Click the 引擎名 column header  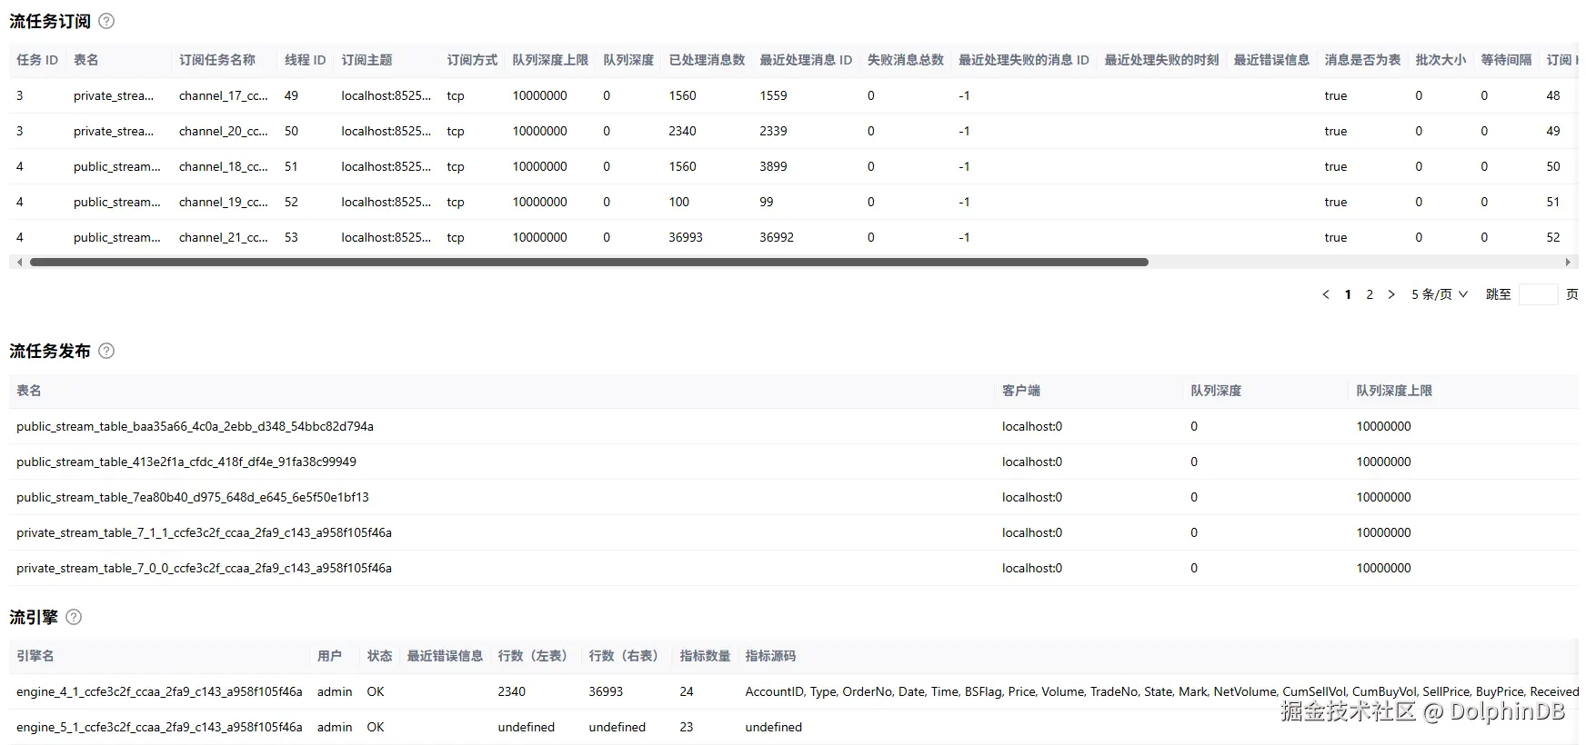35,656
